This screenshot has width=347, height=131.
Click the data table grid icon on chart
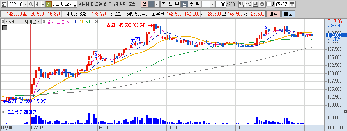5,28
